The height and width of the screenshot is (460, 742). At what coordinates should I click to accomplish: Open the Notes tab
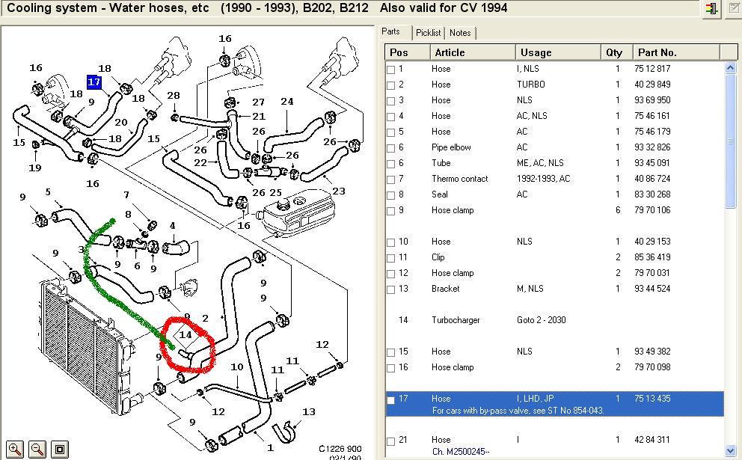(460, 33)
